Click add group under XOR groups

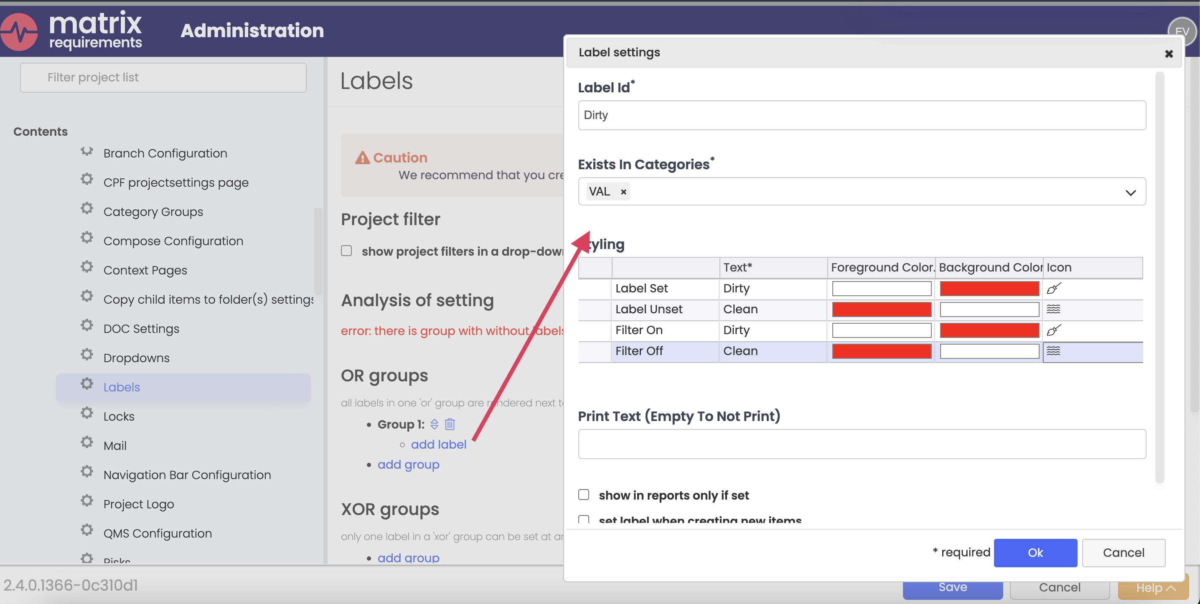(408, 558)
